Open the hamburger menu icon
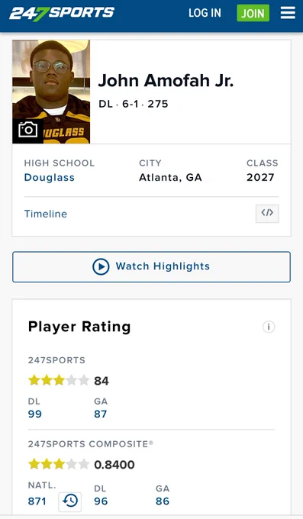 click(288, 13)
